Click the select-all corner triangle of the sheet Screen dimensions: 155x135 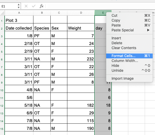point(2,13)
